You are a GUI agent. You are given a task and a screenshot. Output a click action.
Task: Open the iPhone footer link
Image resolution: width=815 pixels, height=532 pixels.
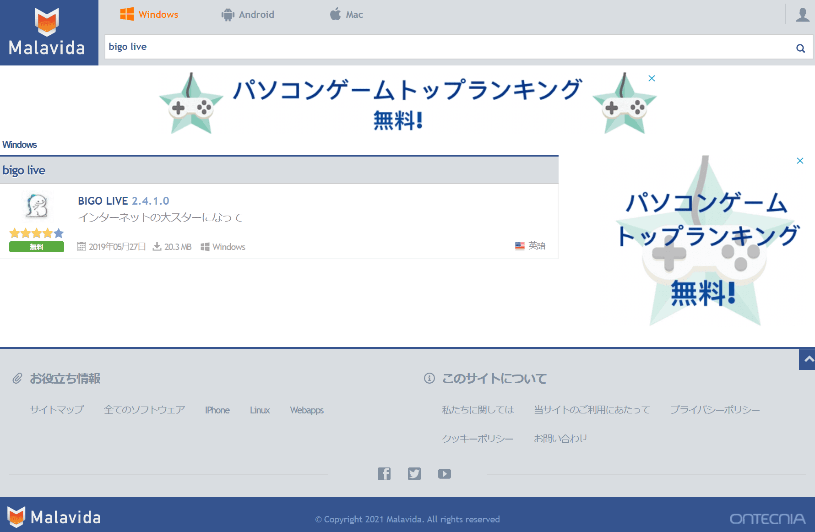217,410
